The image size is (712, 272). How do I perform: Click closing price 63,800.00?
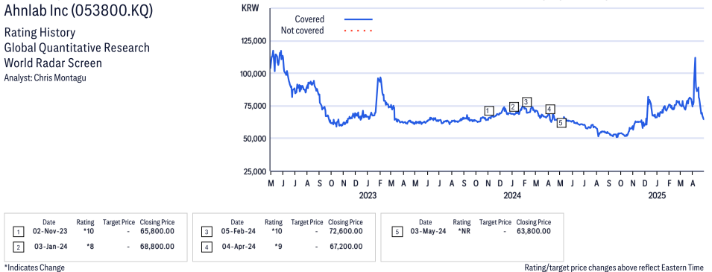click(x=534, y=231)
